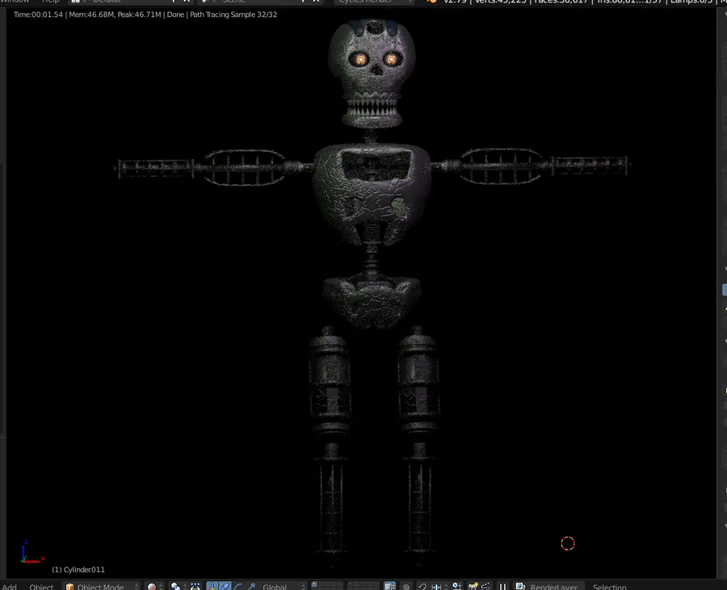
Task: Open the Object menu in 3D view header
Action: 41,586
